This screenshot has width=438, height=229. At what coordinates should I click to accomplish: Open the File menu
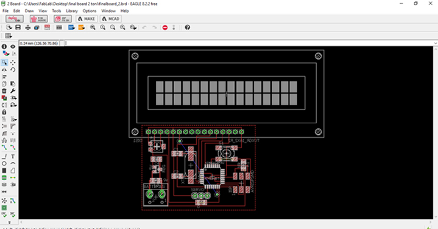tap(5, 11)
